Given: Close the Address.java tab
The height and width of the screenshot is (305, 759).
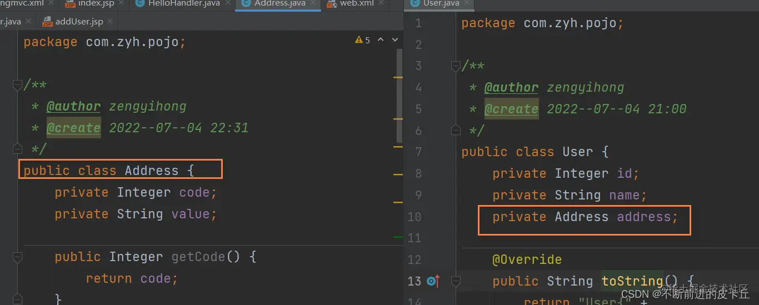Looking at the screenshot, I should click(312, 3).
